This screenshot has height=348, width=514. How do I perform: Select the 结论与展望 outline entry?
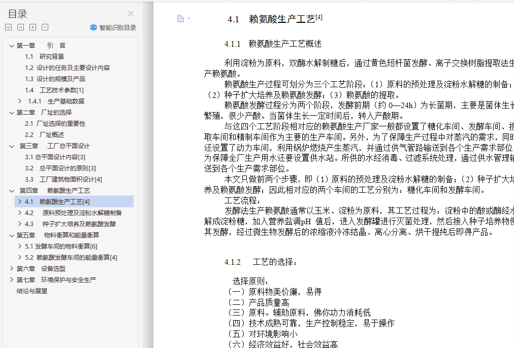coord(32,291)
